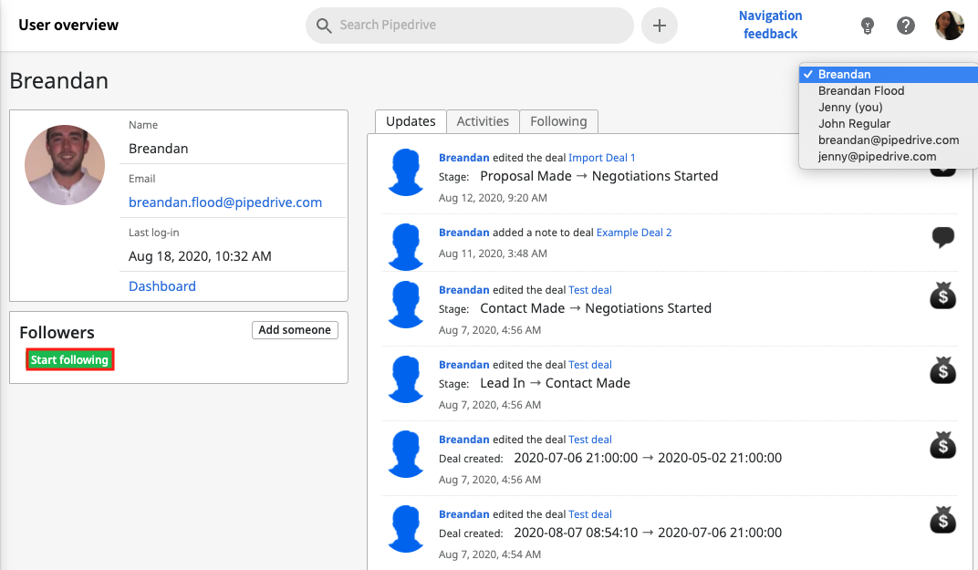Click Breandan's profile photo
The image size is (978, 570).
[x=65, y=165]
